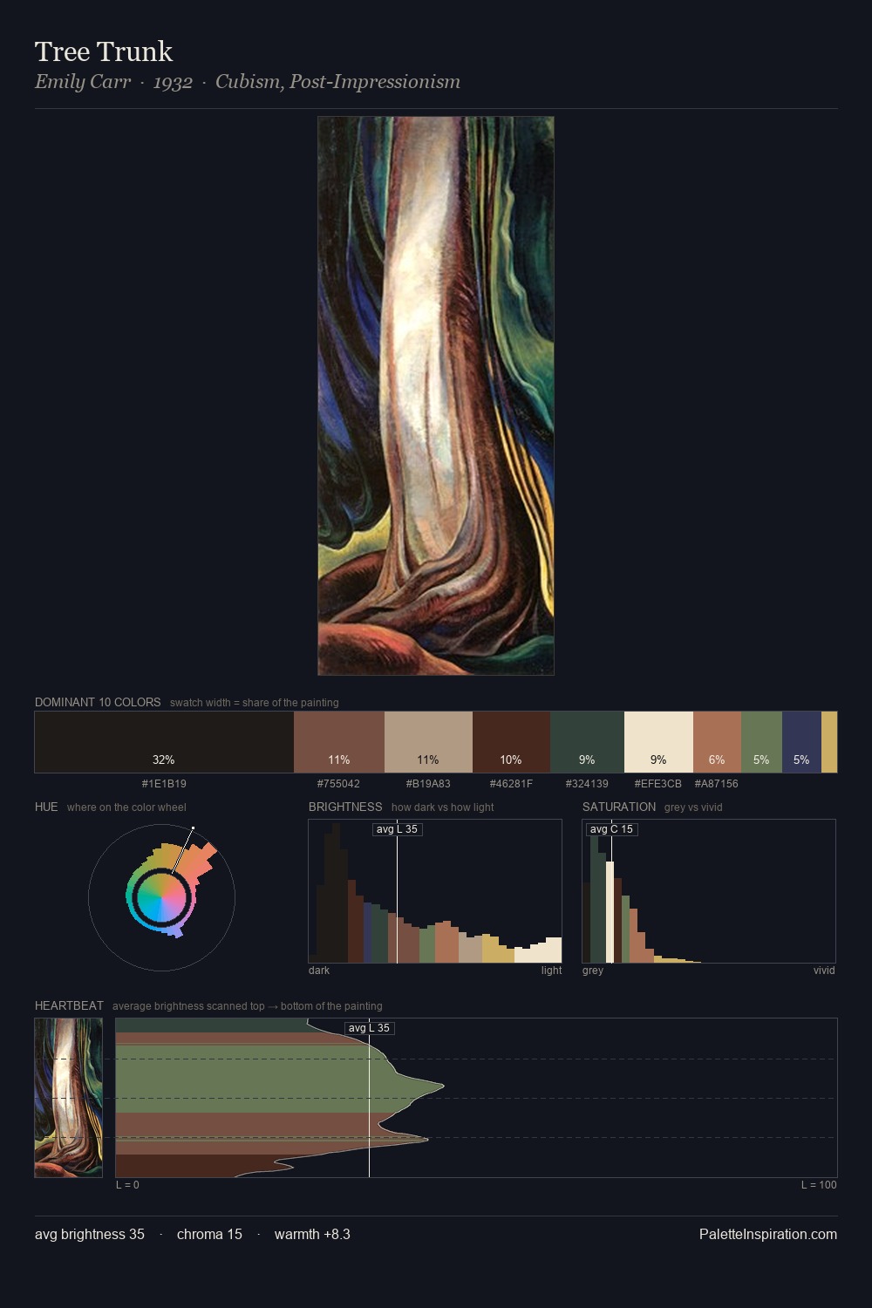This screenshot has width=872, height=1308.
Task: Click 'avg brightness 35' footer stat
Action: click(x=90, y=1234)
